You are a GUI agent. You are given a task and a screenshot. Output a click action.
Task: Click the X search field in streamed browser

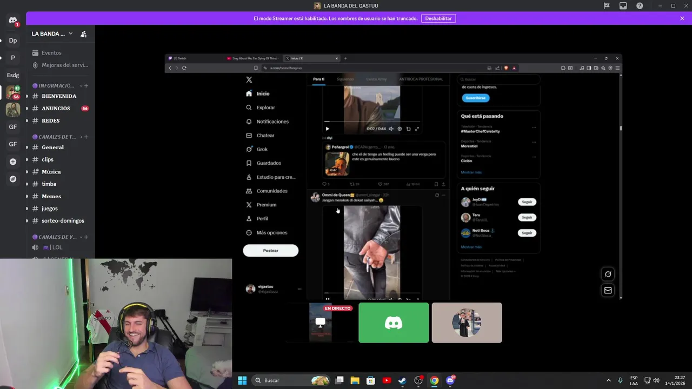coord(498,79)
